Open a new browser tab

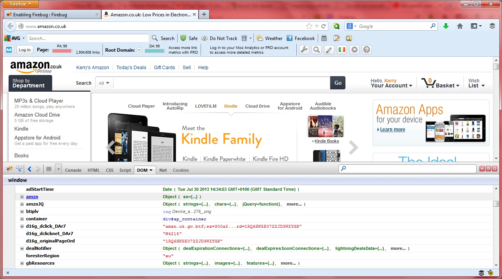click(x=204, y=14)
